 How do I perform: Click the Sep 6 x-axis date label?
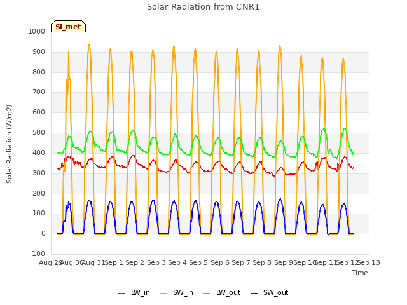coord(220,262)
